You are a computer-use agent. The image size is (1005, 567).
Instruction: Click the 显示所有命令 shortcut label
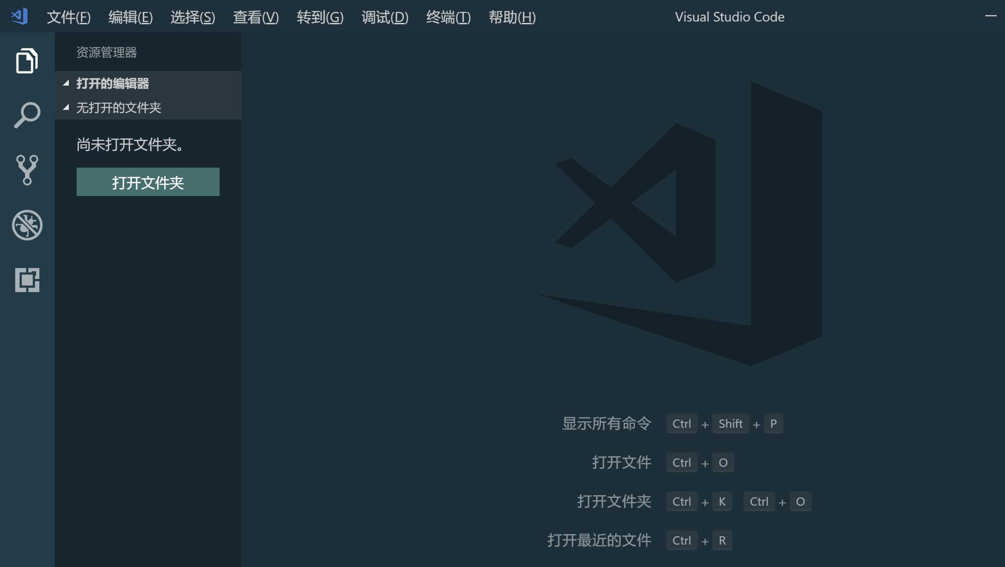point(607,424)
